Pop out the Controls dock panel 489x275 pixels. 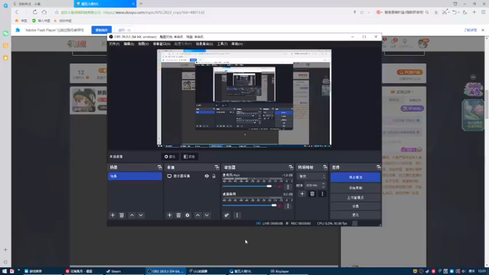coord(378,167)
